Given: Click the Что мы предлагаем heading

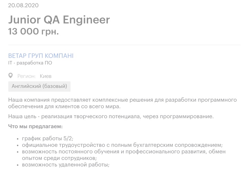Looking at the screenshot, I should click(x=35, y=126).
